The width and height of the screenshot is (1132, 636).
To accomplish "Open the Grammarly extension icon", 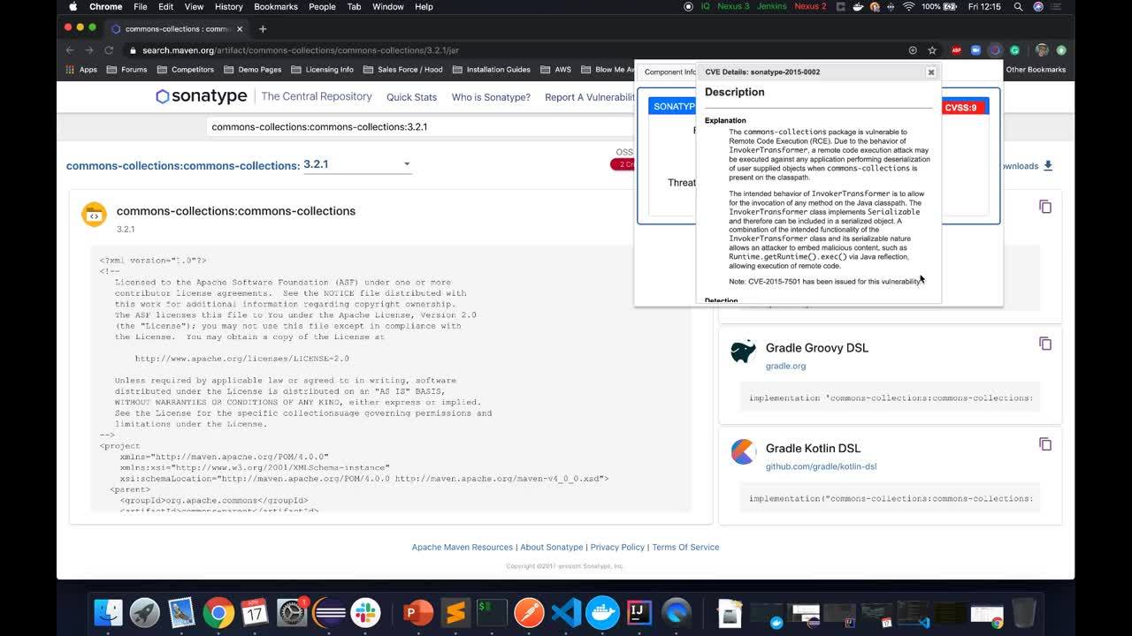I will pyautogui.click(x=1014, y=50).
